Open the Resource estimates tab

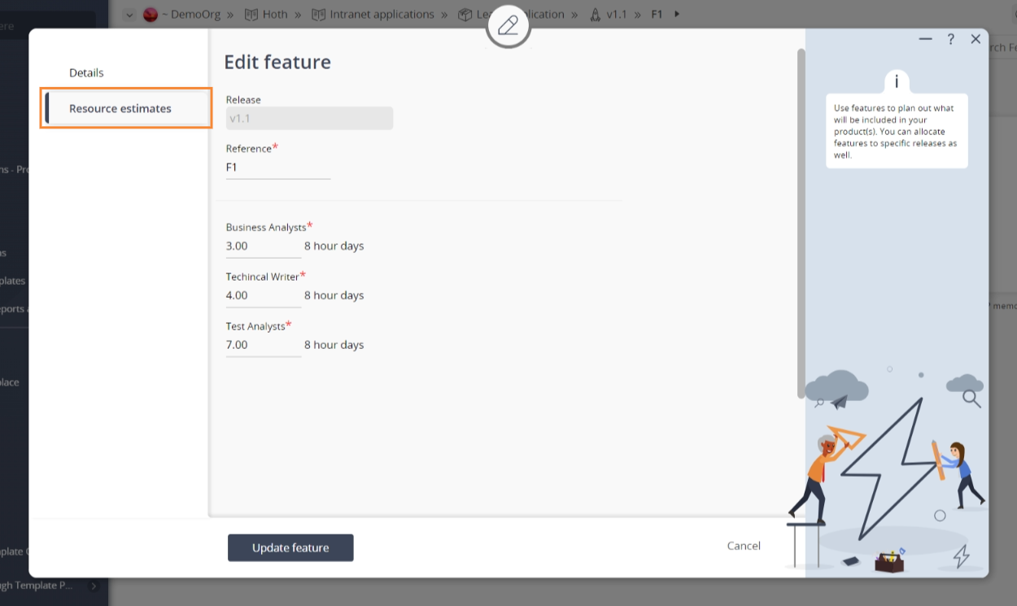pos(125,107)
